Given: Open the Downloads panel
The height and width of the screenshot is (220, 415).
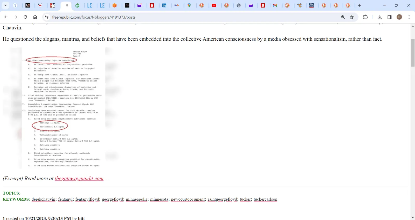Looking at the screenshot, I should 380,17.
